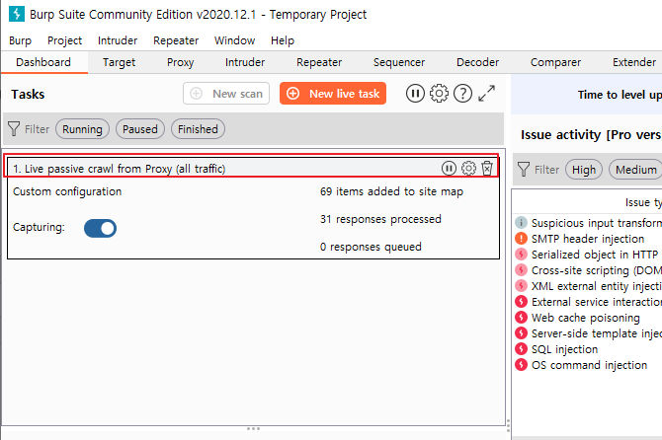The width and height of the screenshot is (662, 440).
Task: Select the OS command injection issue row
Action: pyautogui.click(x=588, y=365)
